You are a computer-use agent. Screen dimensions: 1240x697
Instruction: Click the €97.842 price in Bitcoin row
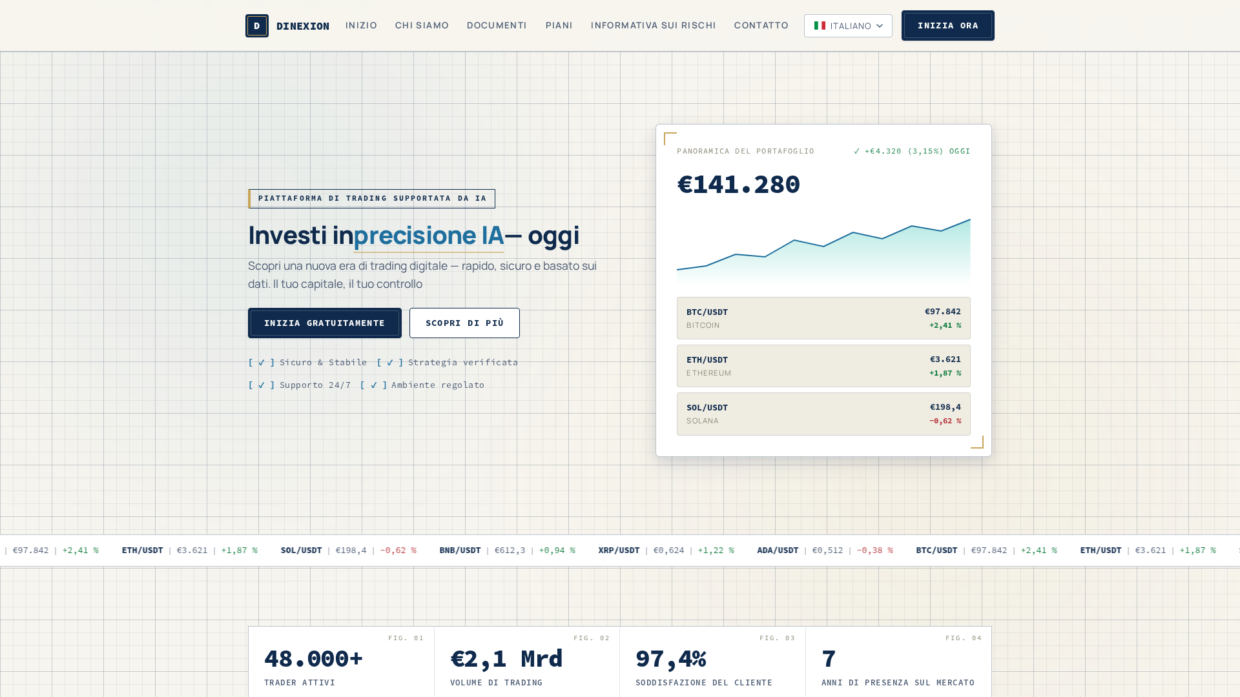pyautogui.click(x=943, y=312)
